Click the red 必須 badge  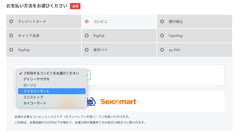click(75, 6)
